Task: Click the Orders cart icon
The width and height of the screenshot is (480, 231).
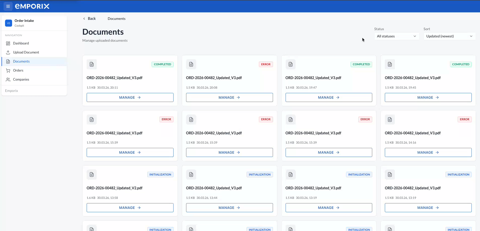Action: coord(8,71)
